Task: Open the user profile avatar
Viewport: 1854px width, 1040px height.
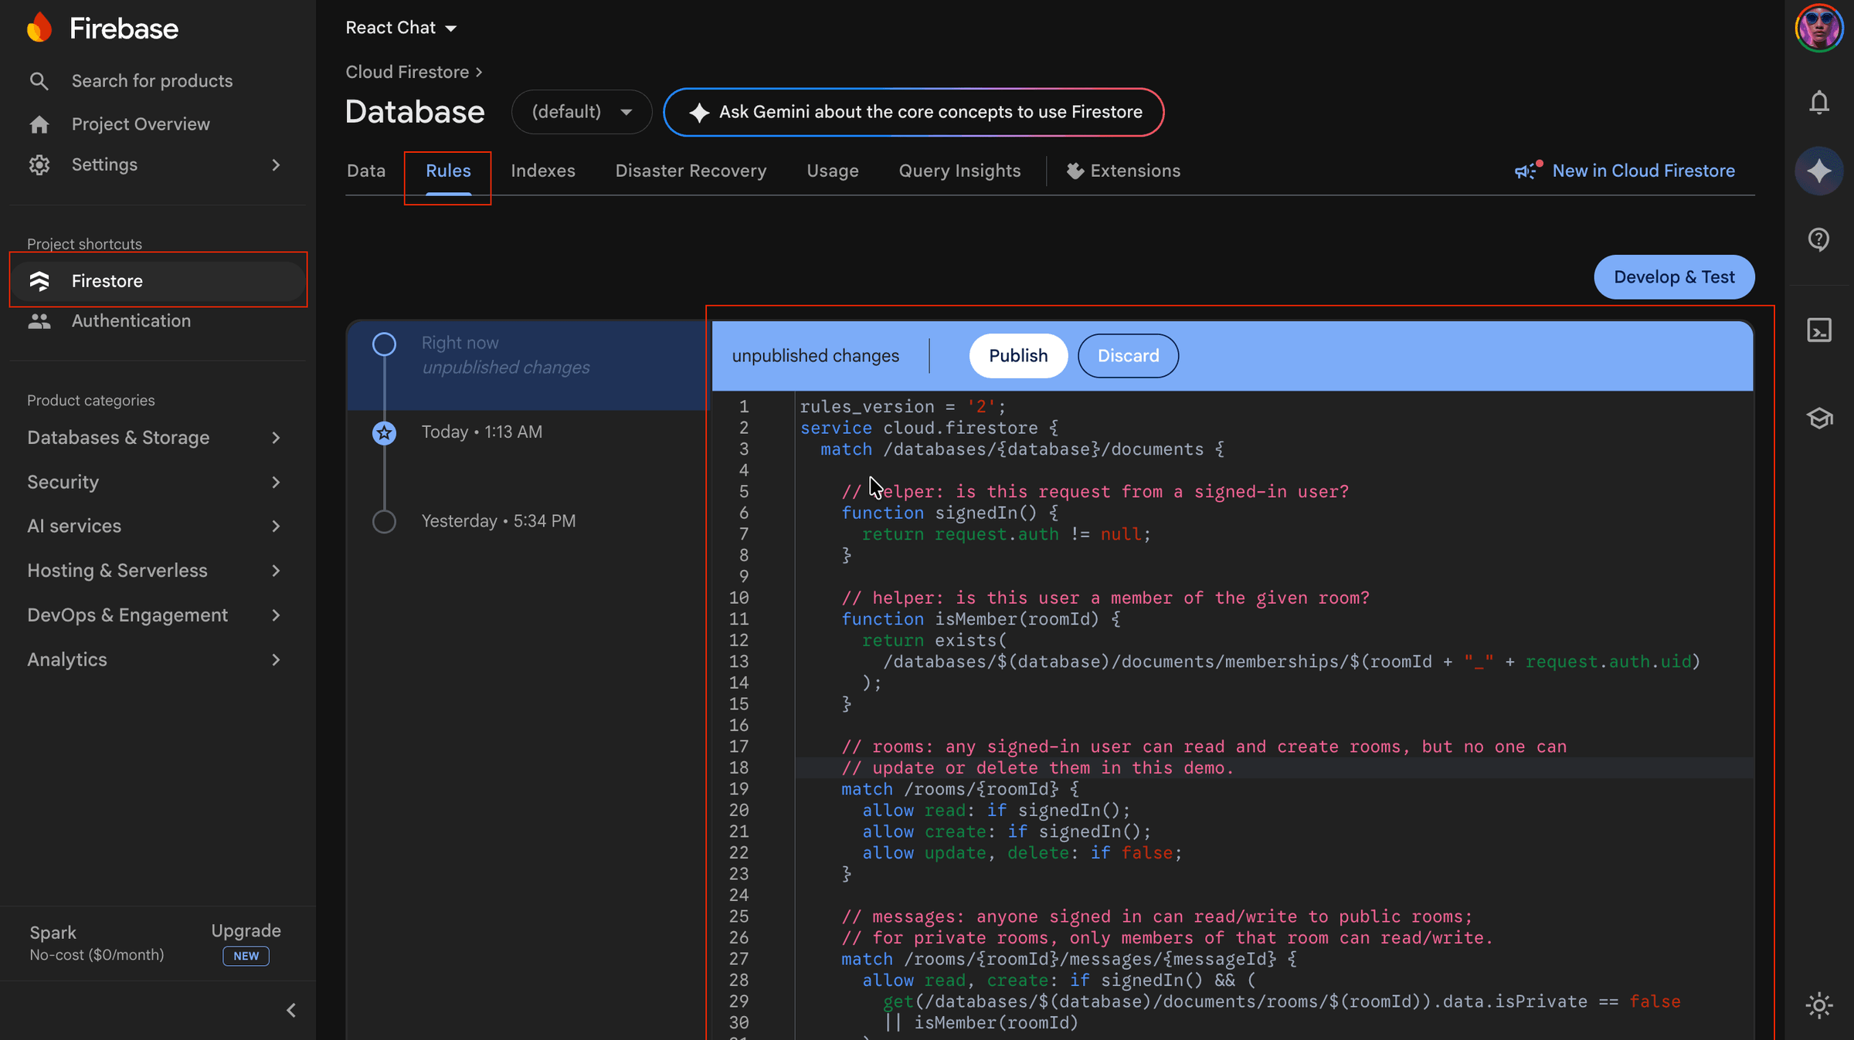Action: tap(1818, 28)
